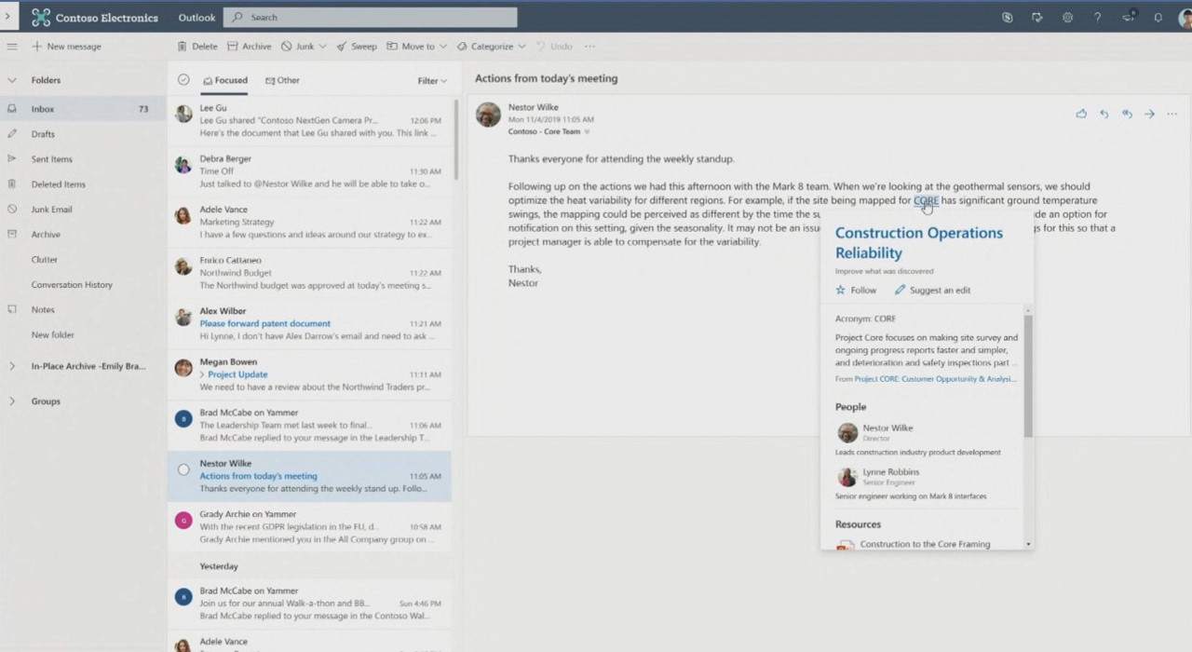Viewport: 1192px width, 652px height.
Task: Expand In-Place Archive -Emily Bra... folder
Action: click(11, 366)
